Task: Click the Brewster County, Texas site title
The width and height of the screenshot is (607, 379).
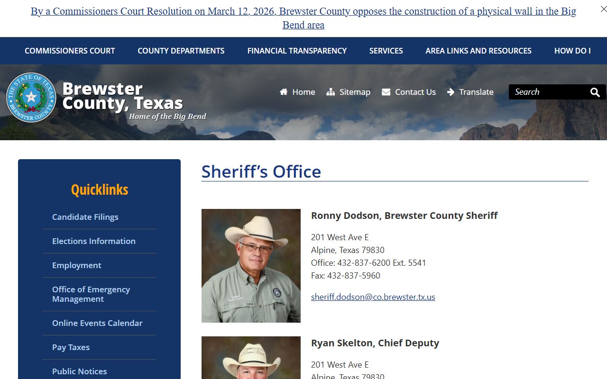Action: pos(122,96)
